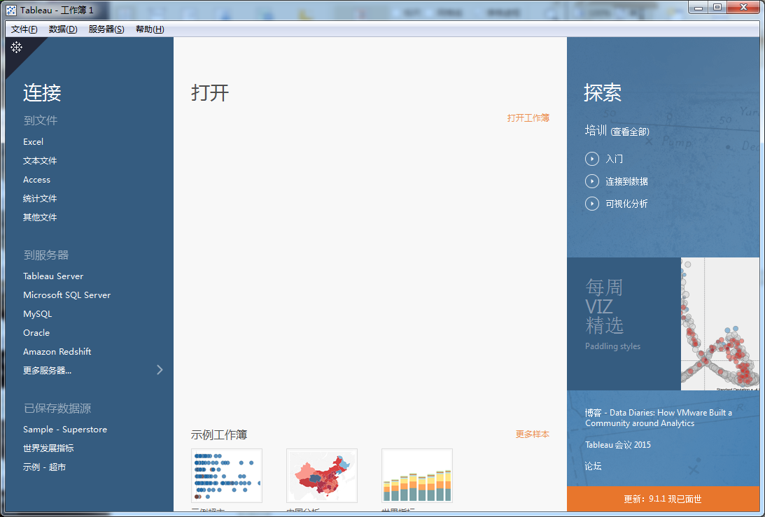Connect to Tableau Server
This screenshot has width=765, height=517.
coord(53,276)
